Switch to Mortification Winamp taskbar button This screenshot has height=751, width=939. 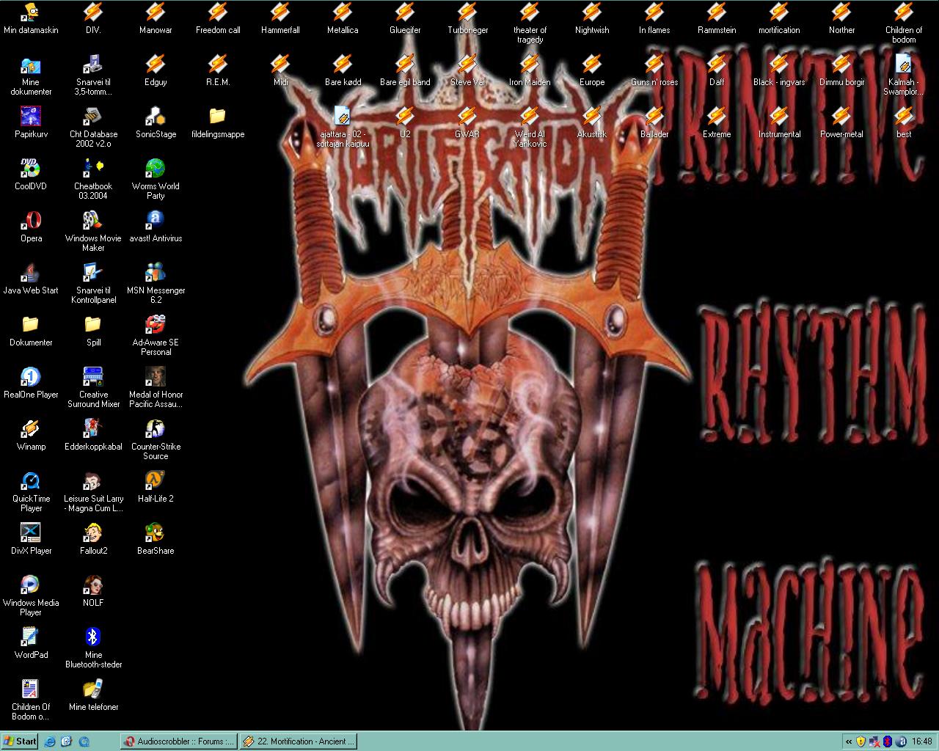299,741
